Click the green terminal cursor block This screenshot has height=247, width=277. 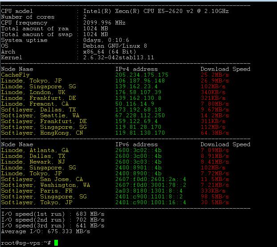[56, 243]
